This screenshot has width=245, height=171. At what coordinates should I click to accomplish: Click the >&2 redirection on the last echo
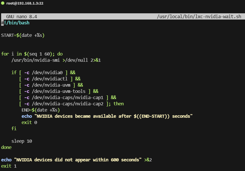pyautogui.click(x=148, y=160)
